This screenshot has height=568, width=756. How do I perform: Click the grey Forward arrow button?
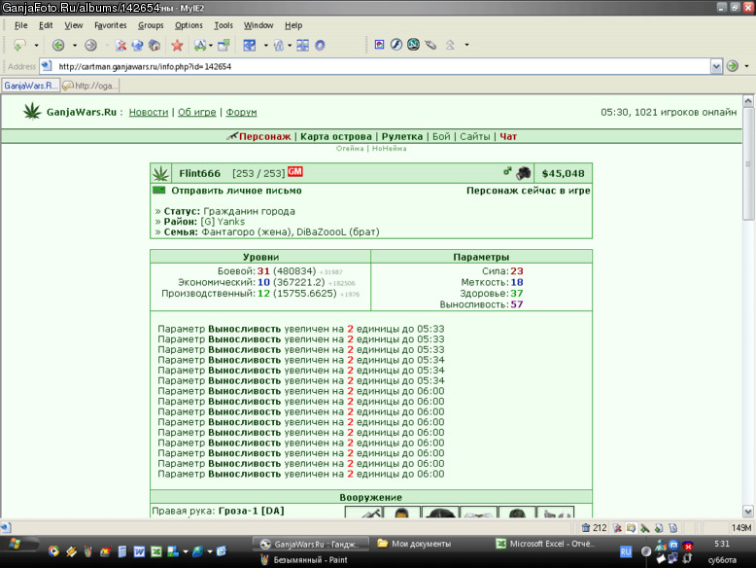click(x=90, y=45)
